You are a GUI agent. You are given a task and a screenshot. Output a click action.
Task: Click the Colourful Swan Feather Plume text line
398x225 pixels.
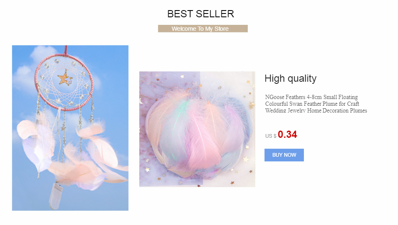tap(312, 104)
